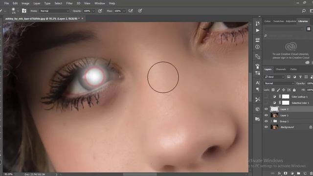313x176 pixels.
Task: Open the Select menu
Action: 58,3
